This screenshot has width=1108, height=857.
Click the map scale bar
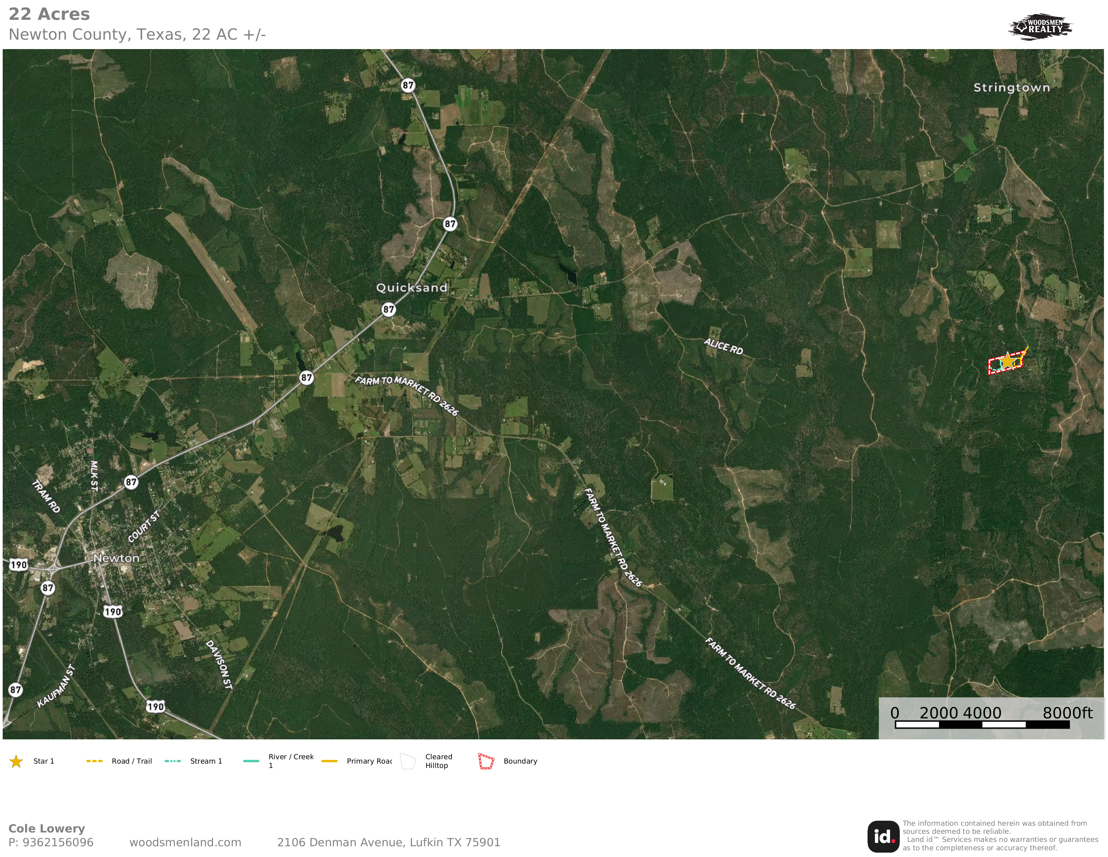(x=982, y=725)
